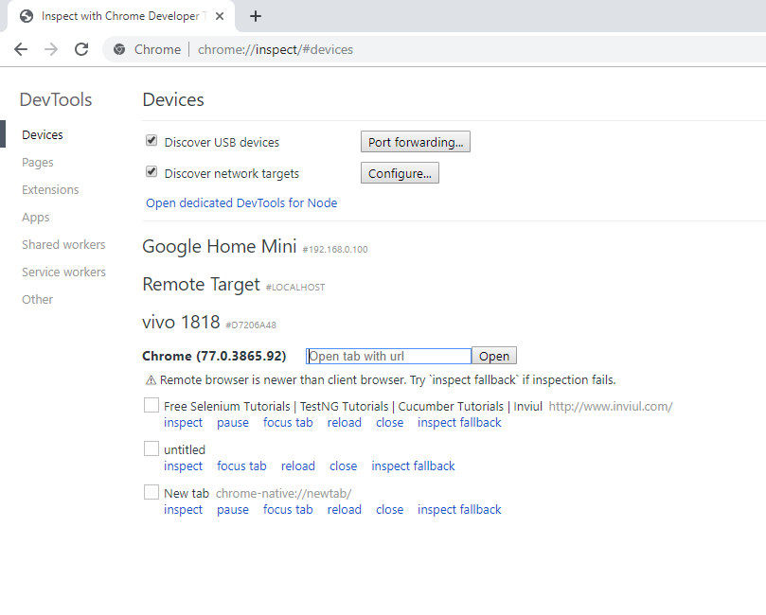Open Apps in the DevTools sidebar

(36, 218)
